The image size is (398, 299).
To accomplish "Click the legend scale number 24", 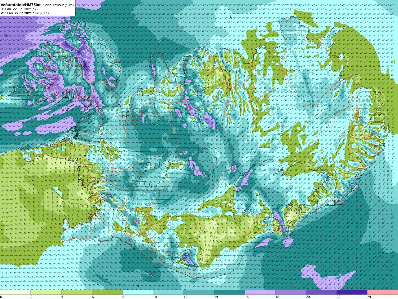I will tap(369, 297).
